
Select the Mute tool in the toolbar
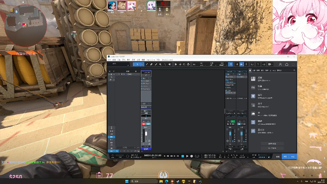click(160, 64)
